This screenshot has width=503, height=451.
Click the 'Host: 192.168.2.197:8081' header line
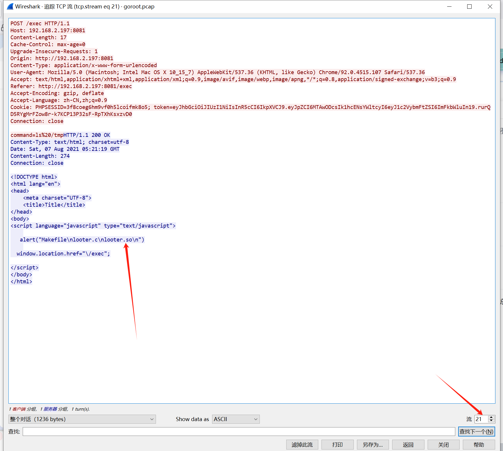pos(48,31)
